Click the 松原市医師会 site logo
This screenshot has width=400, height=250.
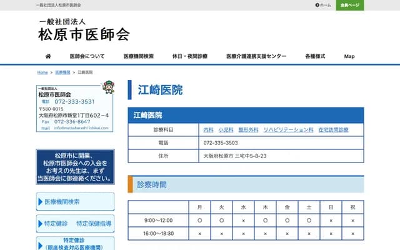84,29
